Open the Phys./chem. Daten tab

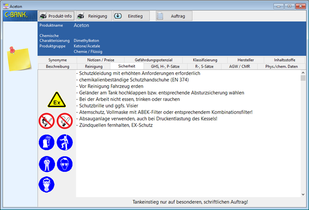point(281,66)
